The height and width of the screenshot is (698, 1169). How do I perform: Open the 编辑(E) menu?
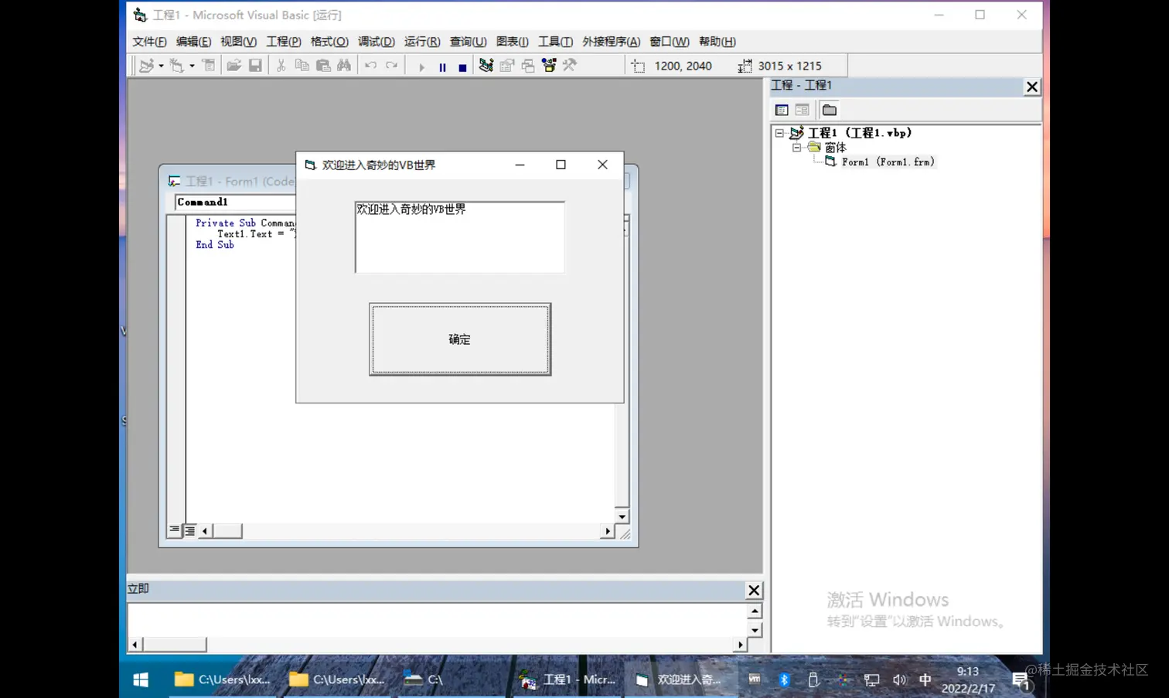click(x=193, y=42)
